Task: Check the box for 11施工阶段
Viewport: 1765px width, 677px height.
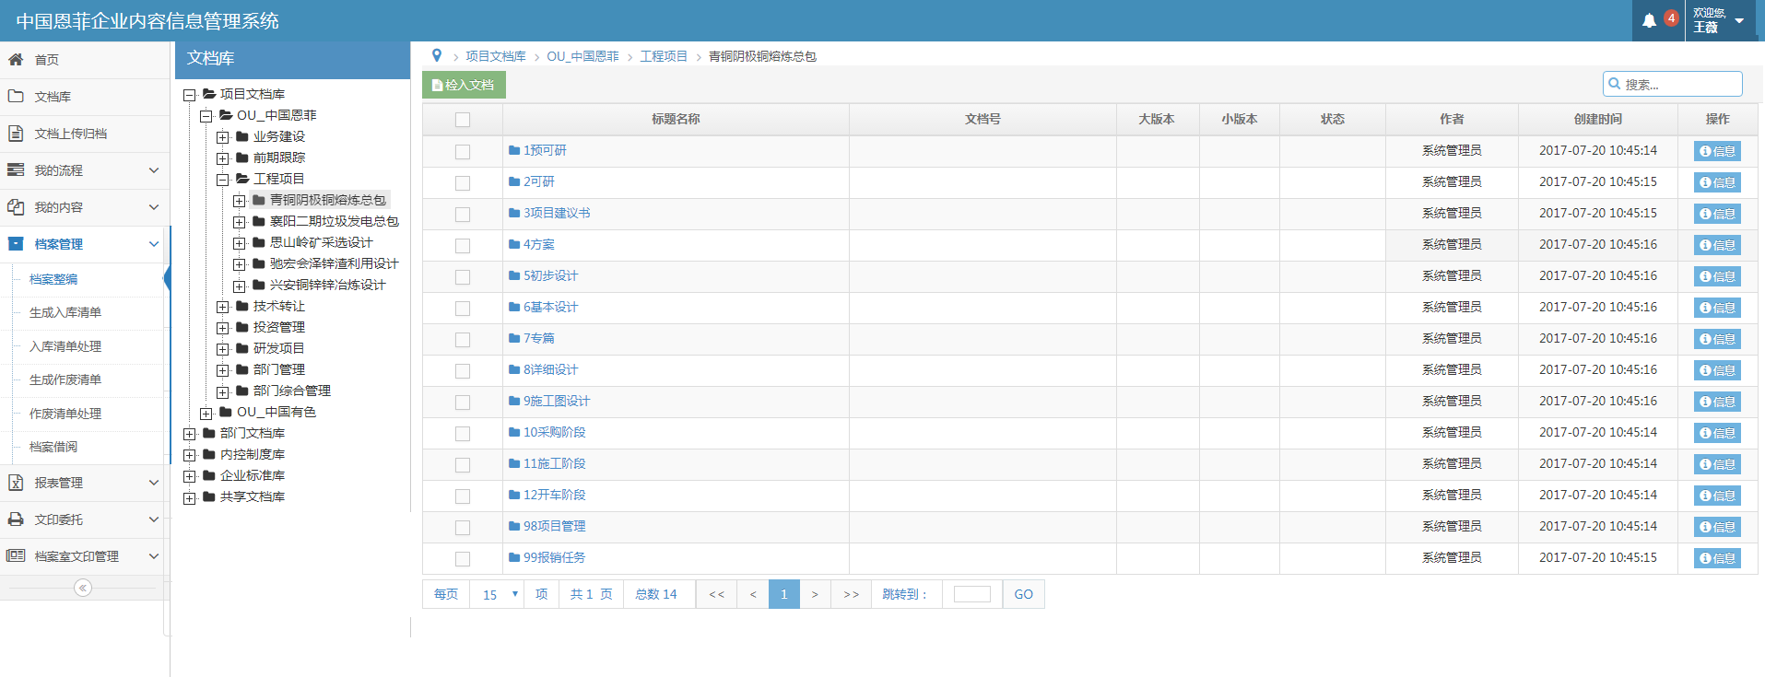Action: (463, 465)
